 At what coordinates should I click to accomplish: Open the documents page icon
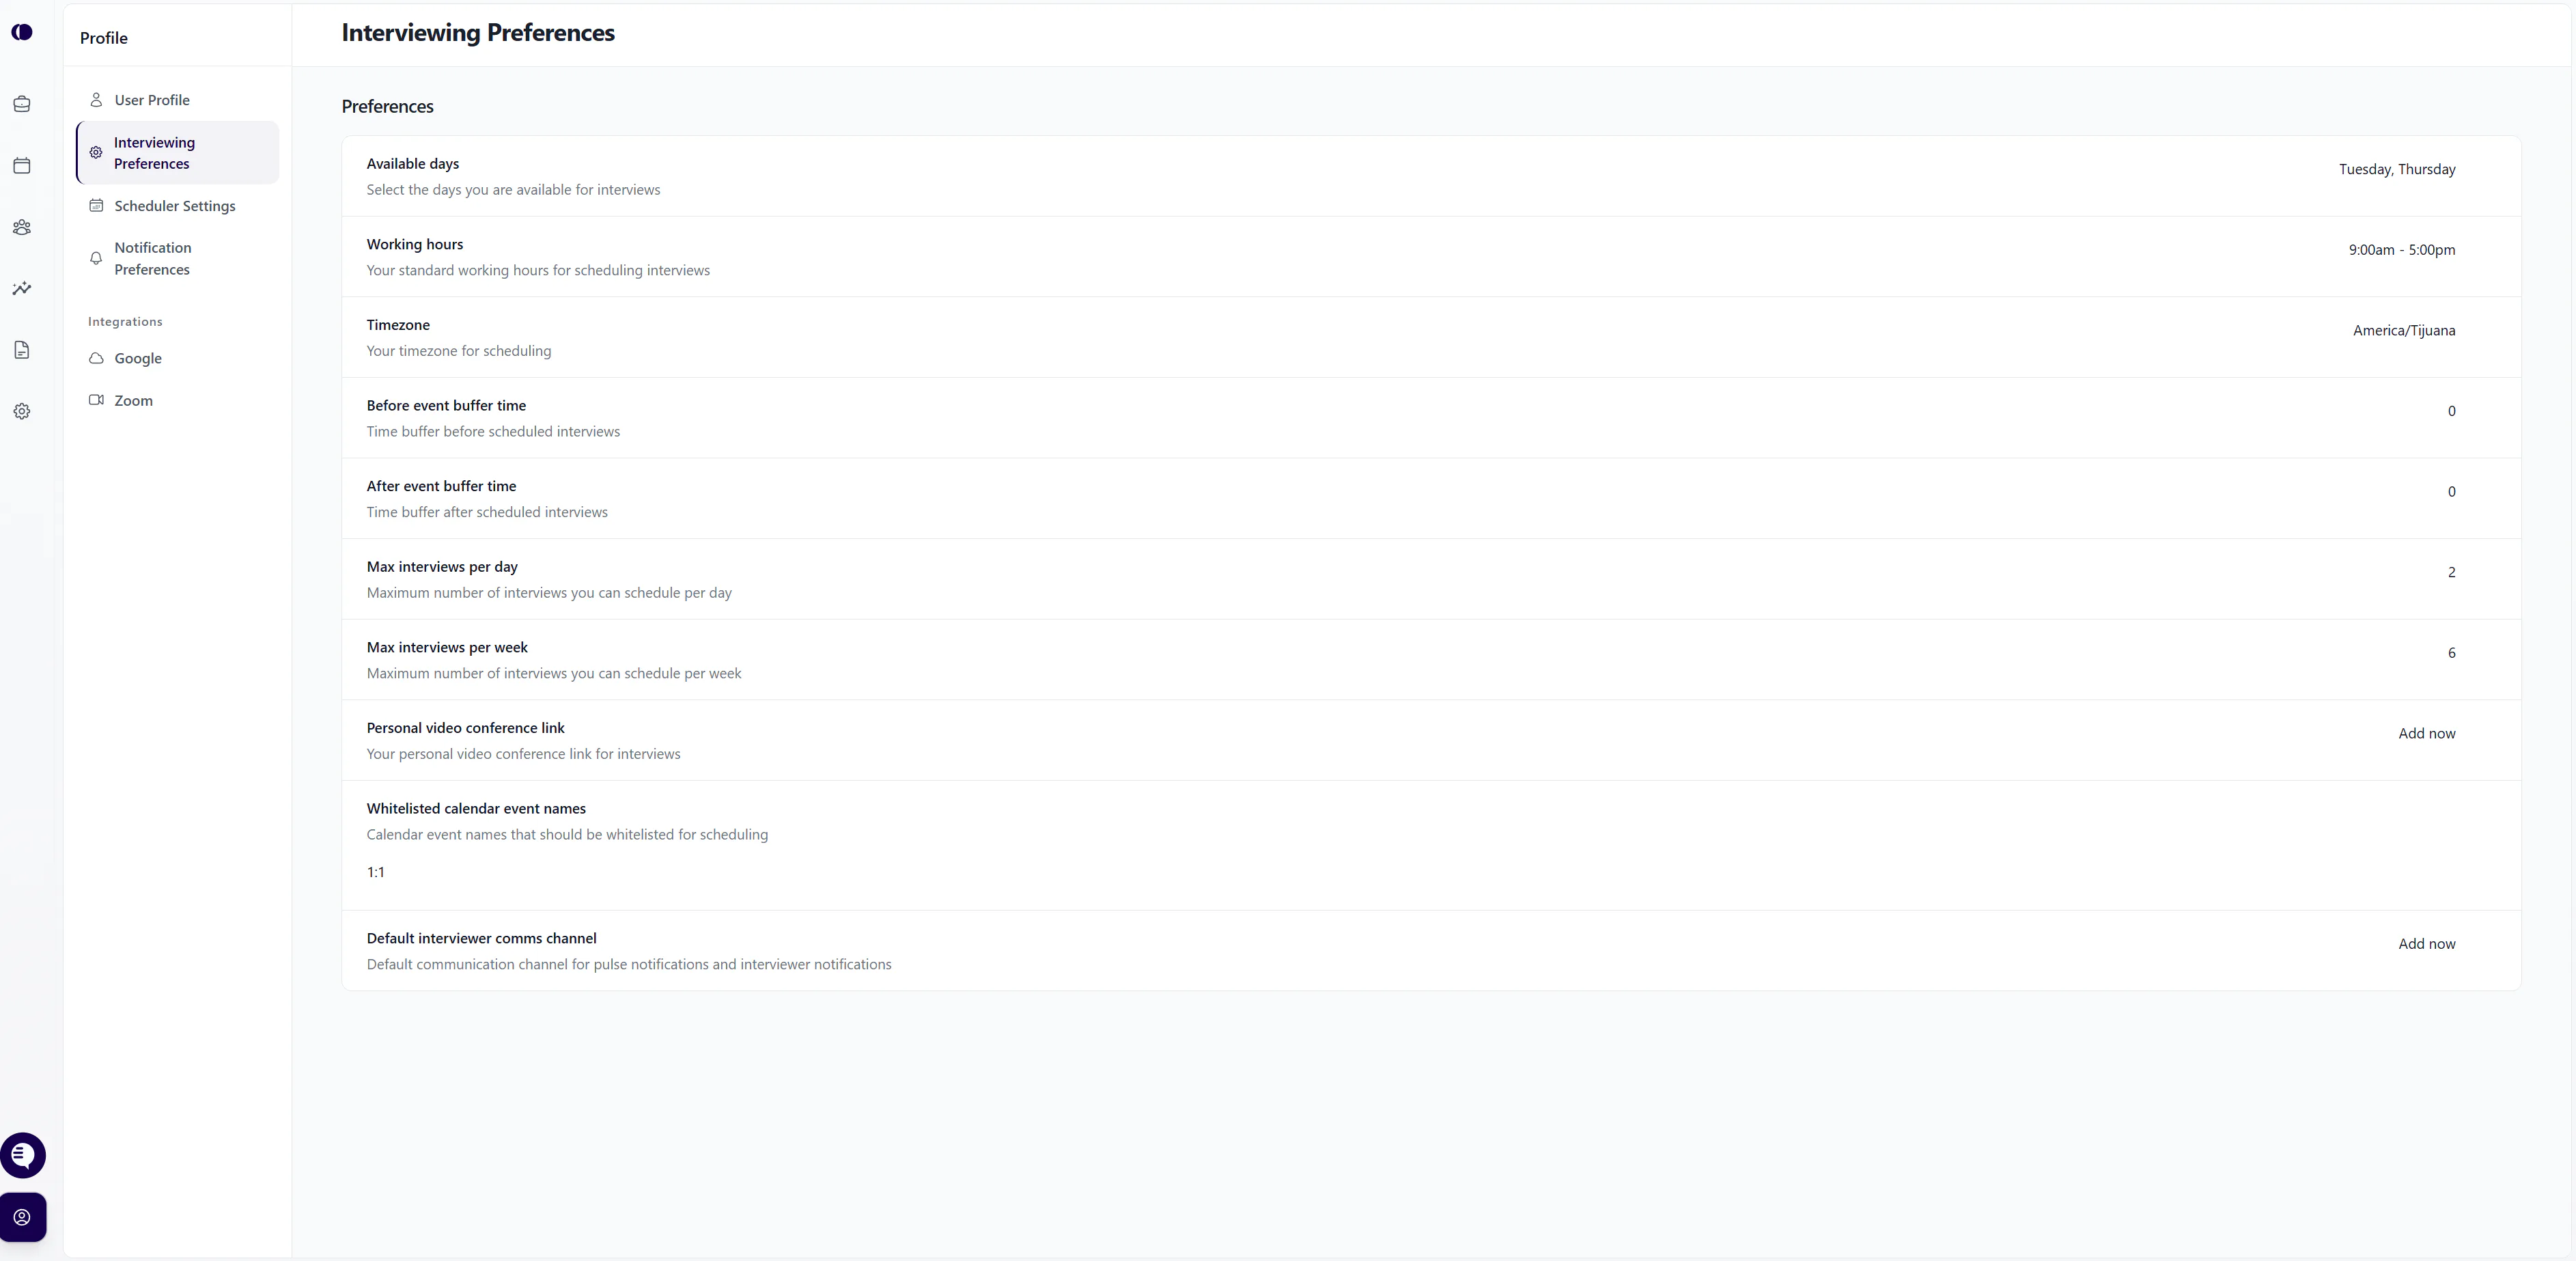[22, 350]
